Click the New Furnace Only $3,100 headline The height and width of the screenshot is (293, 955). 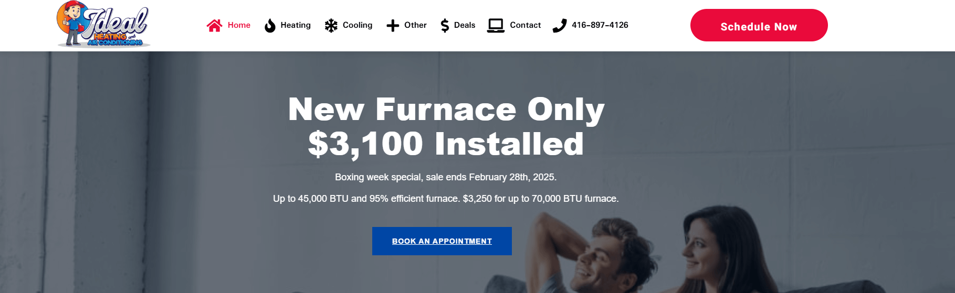click(446, 126)
